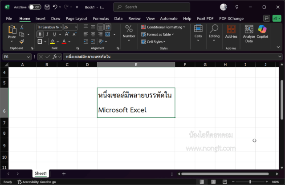Toggle Middle Align button
This screenshot has width=285, height=185.
(93, 27)
